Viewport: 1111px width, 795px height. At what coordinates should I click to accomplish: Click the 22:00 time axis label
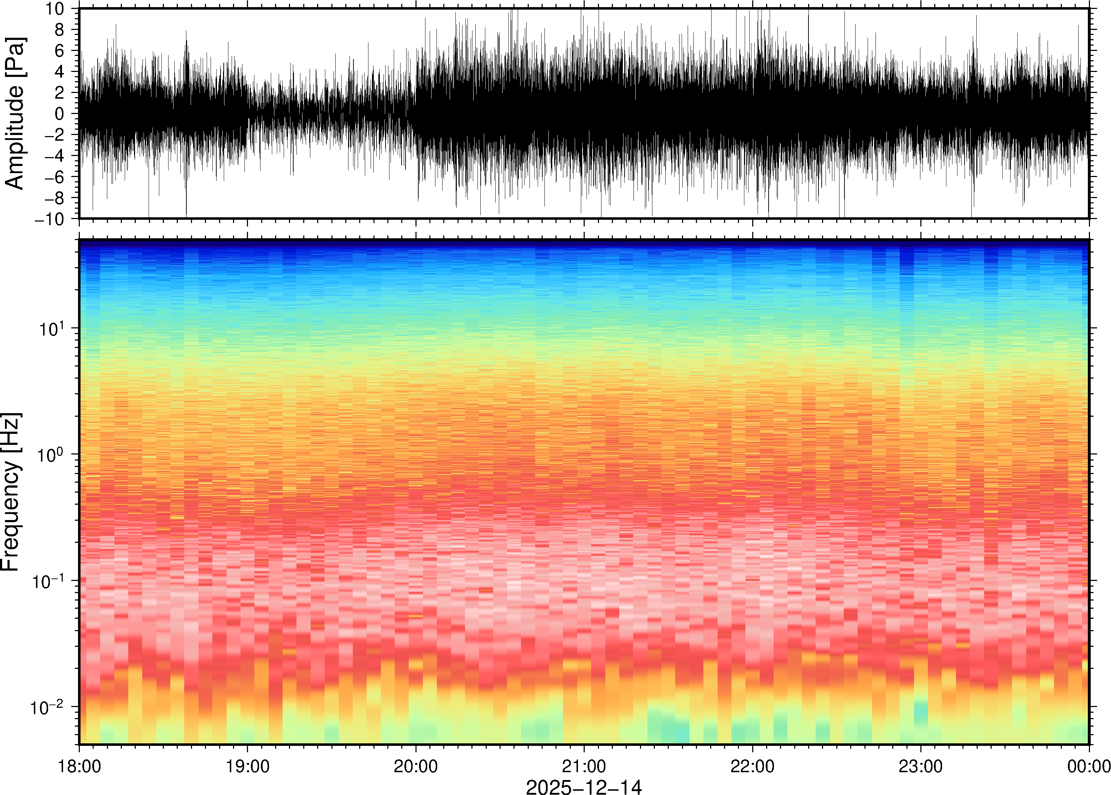click(x=752, y=766)
